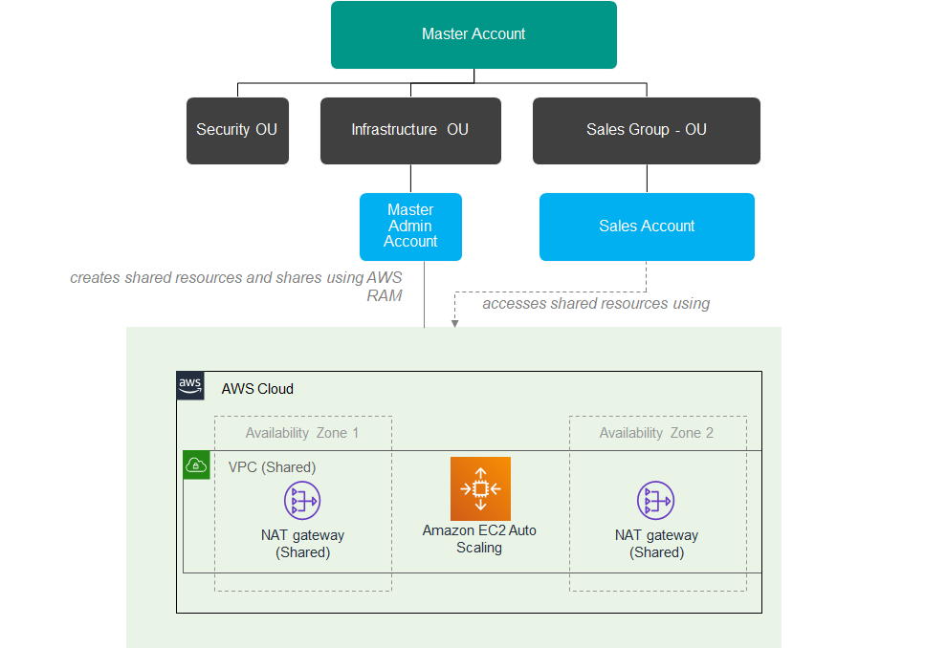Click 'NAT gateway (Shared)' text in Zone 2

[656, 544]
